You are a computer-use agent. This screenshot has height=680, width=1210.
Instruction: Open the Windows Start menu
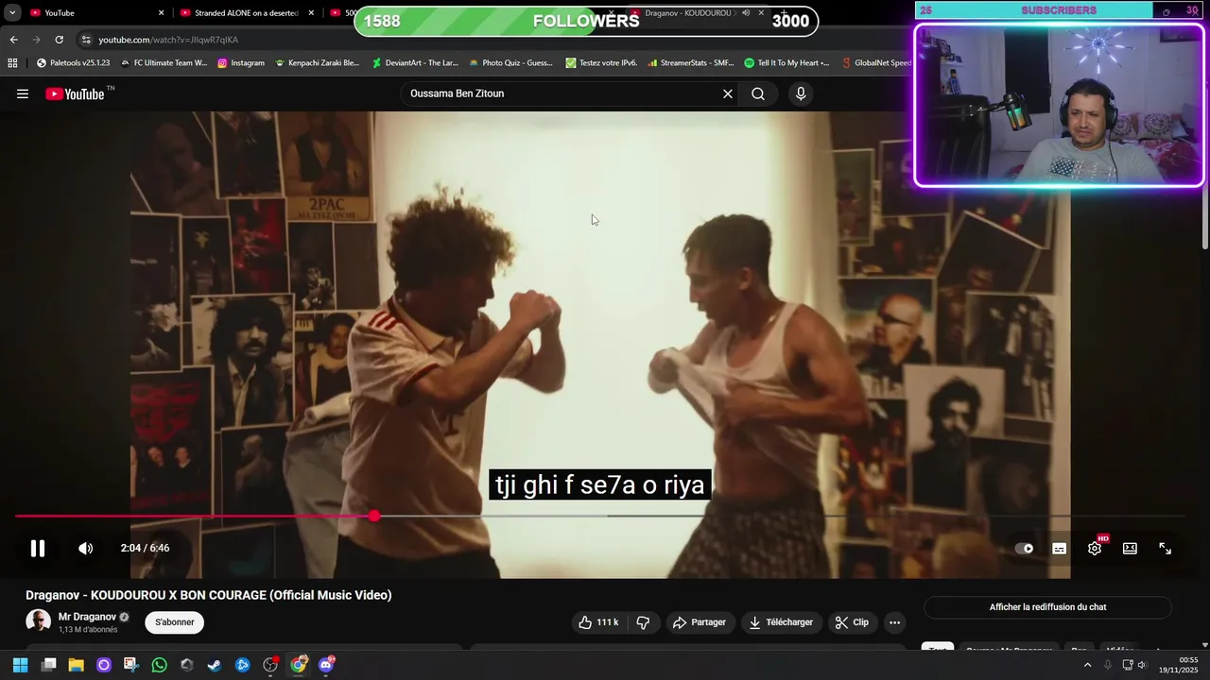[20, 665]
